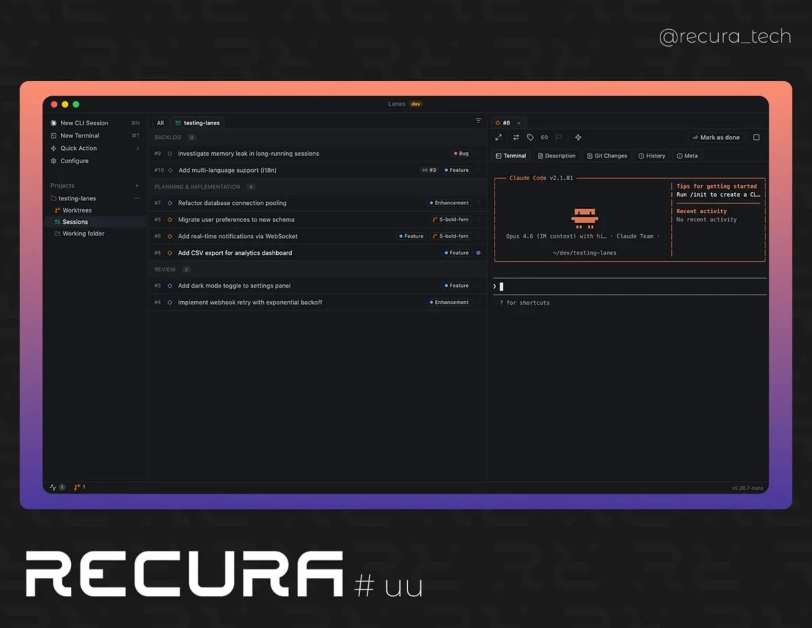Open the History tab
This screenshot has width=812, height=628.
click(x=652, y=156)
